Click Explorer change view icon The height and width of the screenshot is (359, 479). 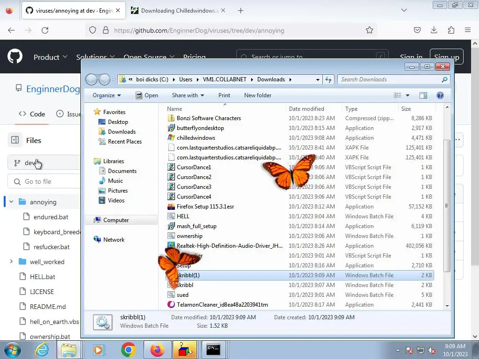click(398, 95)
